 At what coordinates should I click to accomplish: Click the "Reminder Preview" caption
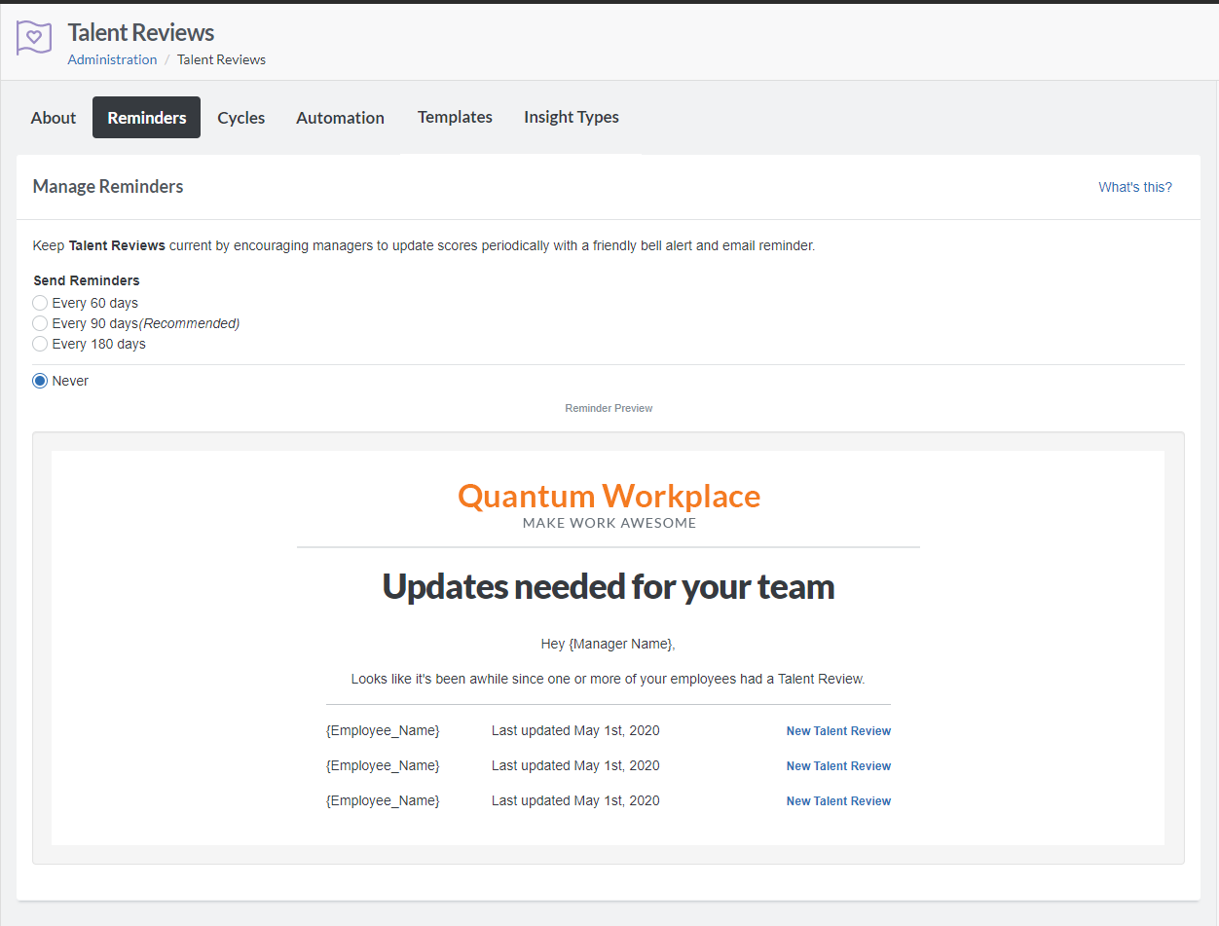[x=609, y=408]
